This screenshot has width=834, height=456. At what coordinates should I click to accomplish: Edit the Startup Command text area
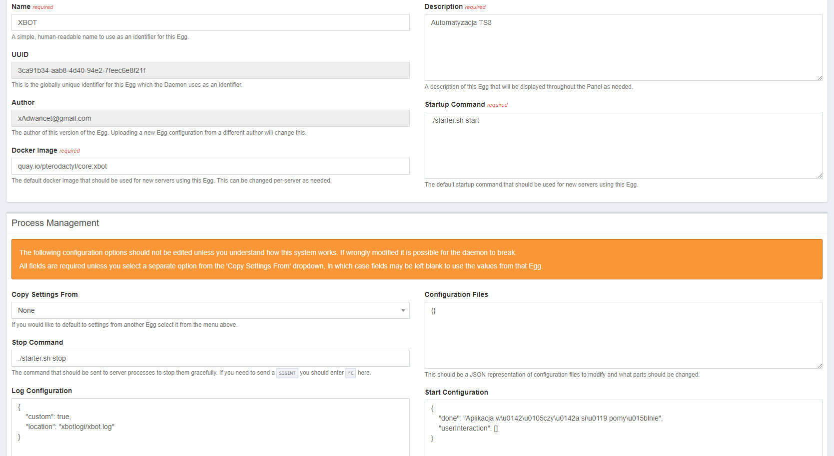(x=623, y=145)
